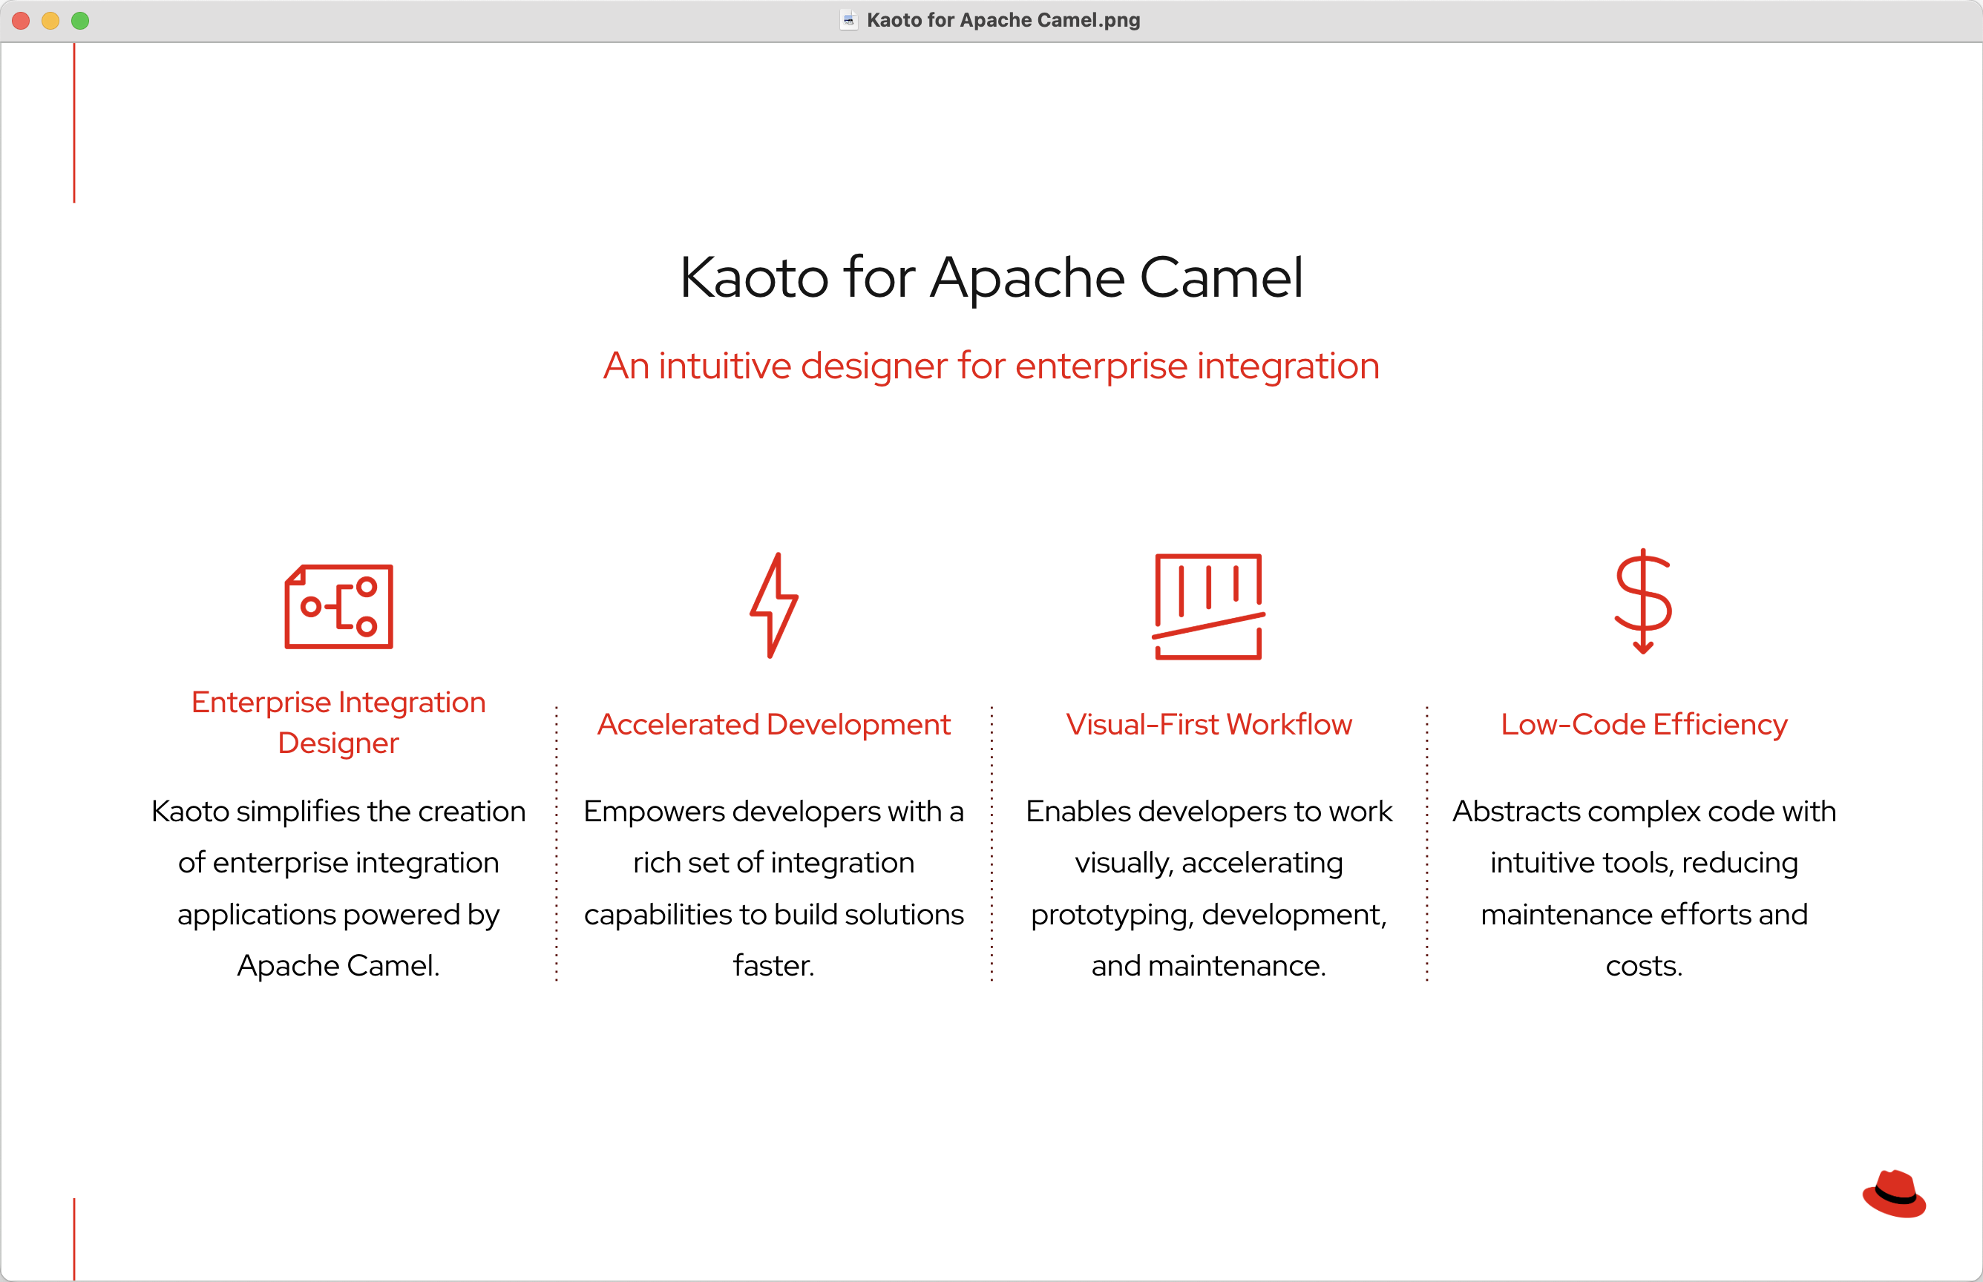Click the yellow minimize traffic light
The height and width of the screenshot is (1282, 1983).
pyautogui.click(x=50, y=20)
